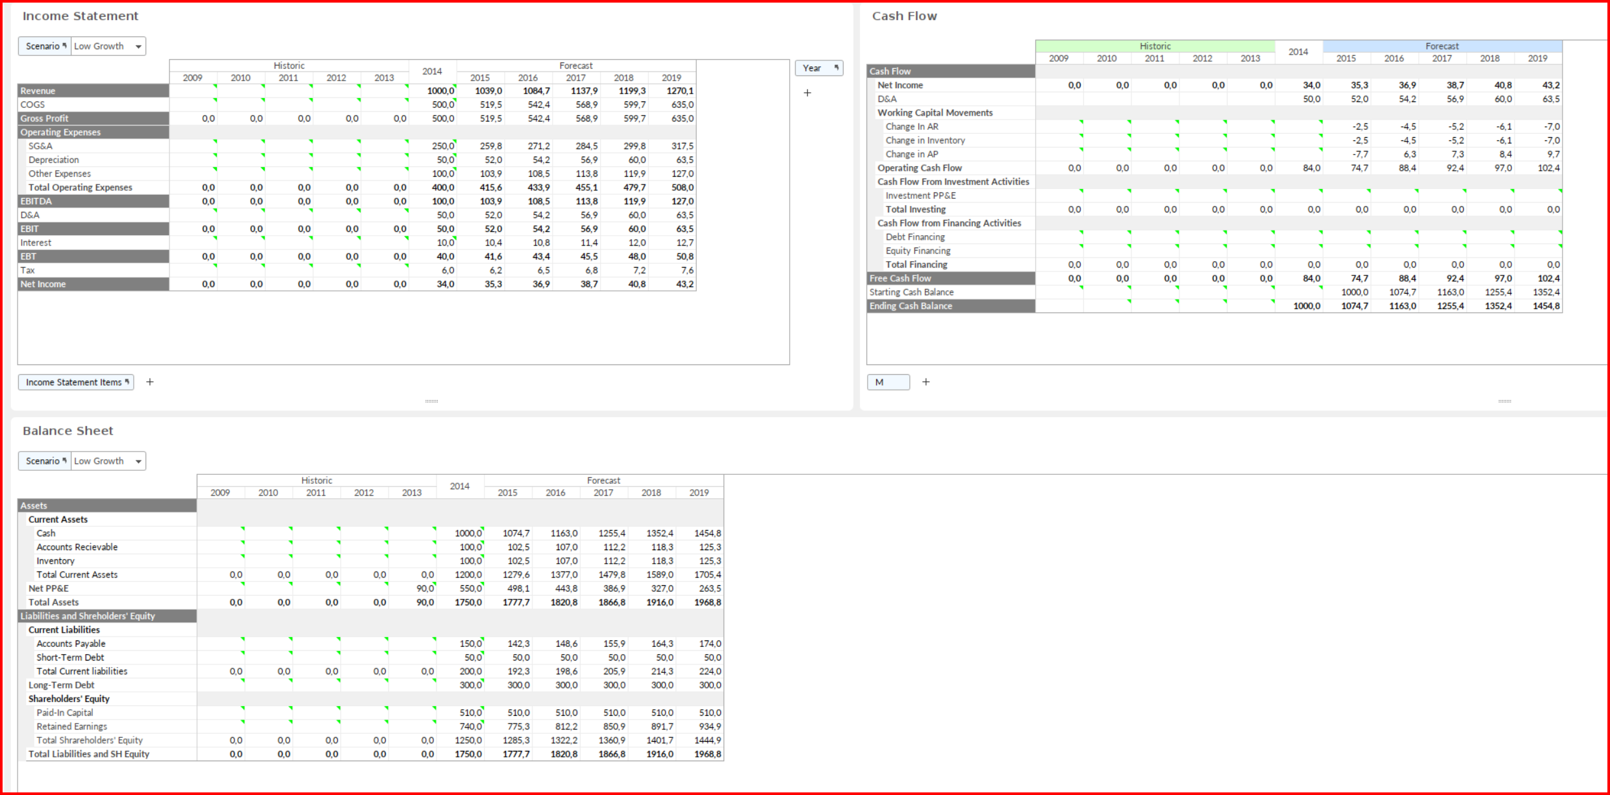The width and height of the screenshot is (1610, 795).
Task: Click pin icon on Income Statement Items tag
Action: point(127,382)
